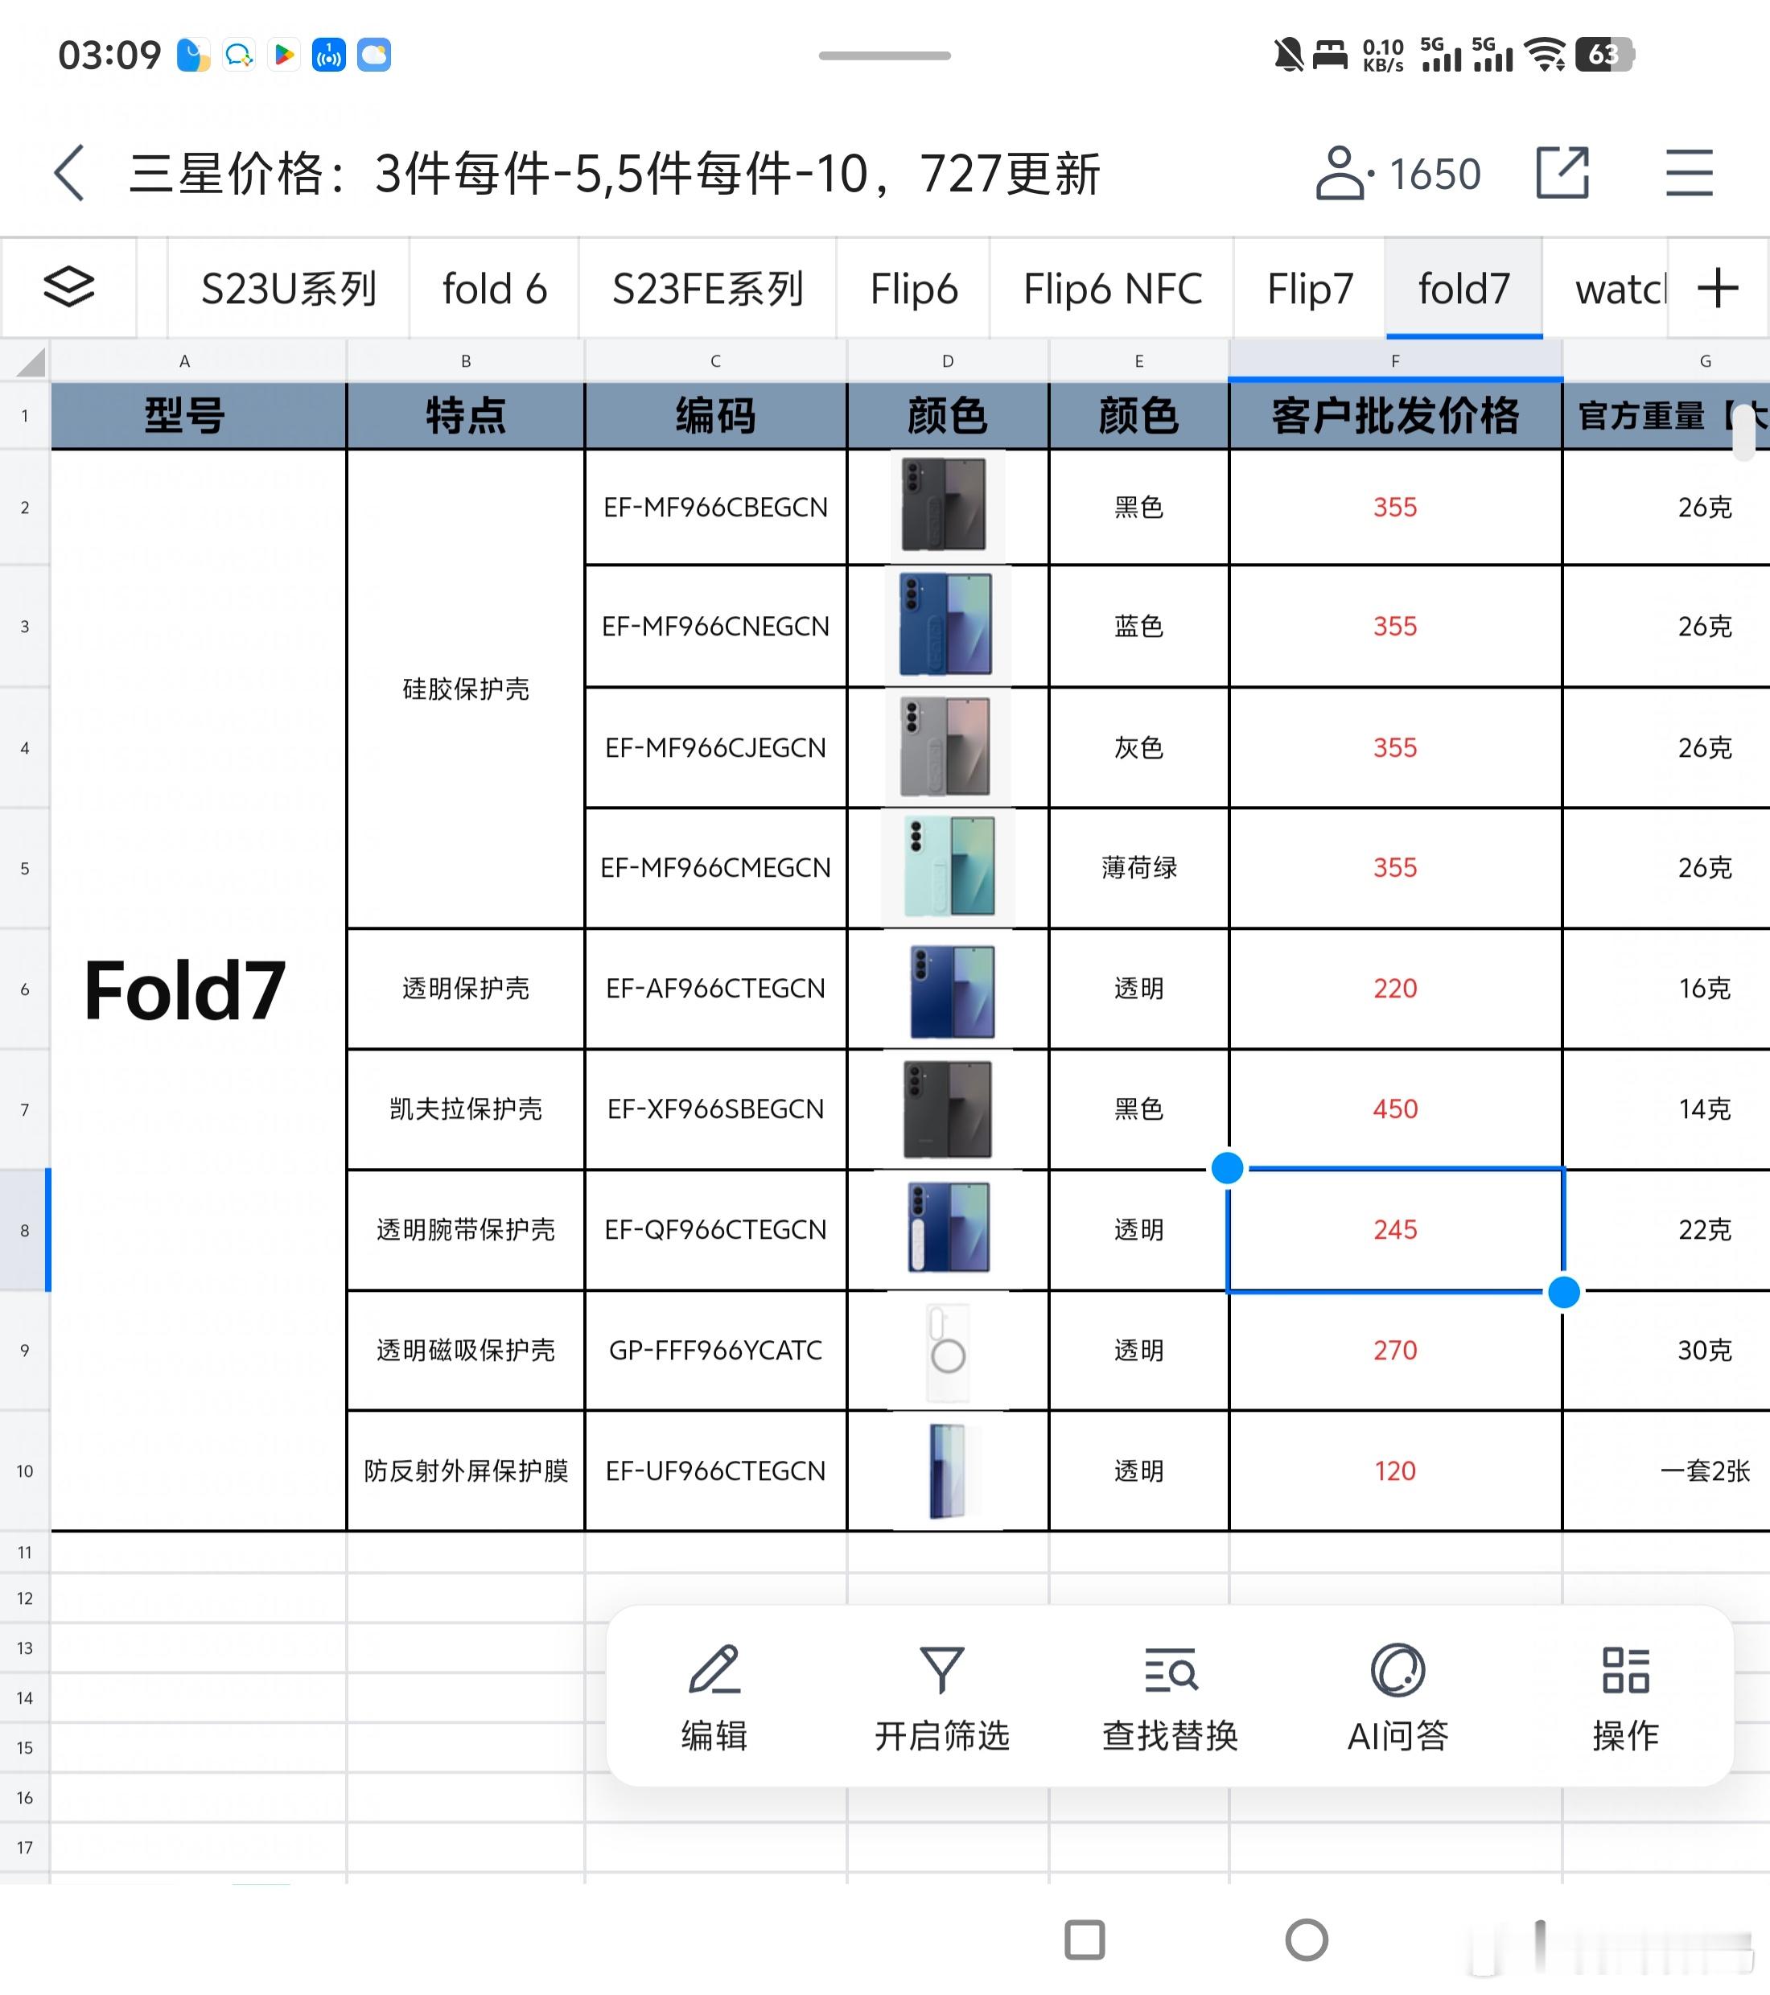Open the sheet list layers icon
The image size is (1770, 1995).
(69, 287)
